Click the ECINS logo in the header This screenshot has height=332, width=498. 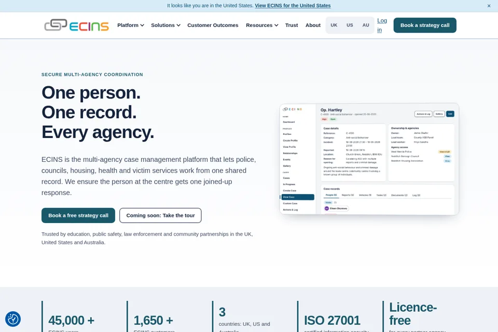coord(77,25)
